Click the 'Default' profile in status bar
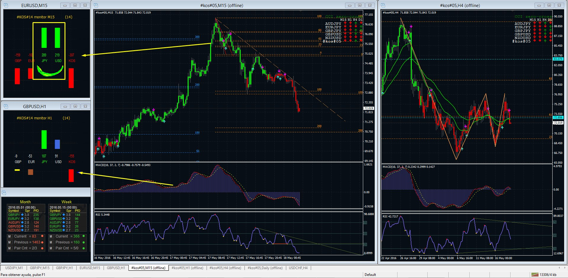 [370, 275]
